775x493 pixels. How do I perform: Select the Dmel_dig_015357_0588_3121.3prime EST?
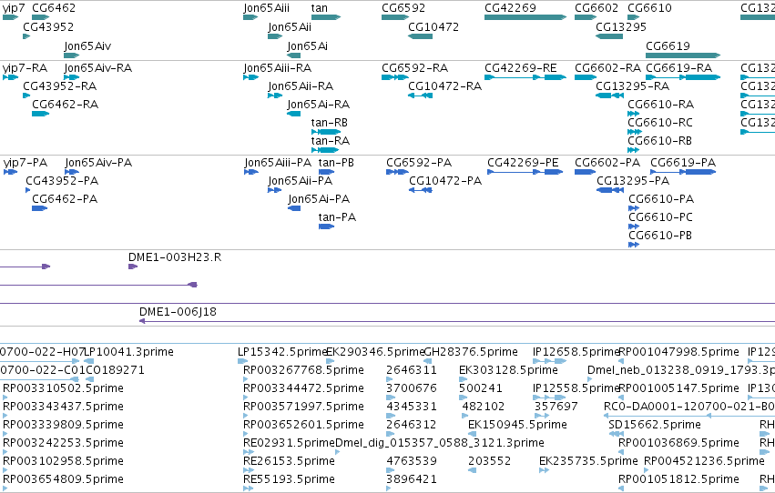pos(338,453)
